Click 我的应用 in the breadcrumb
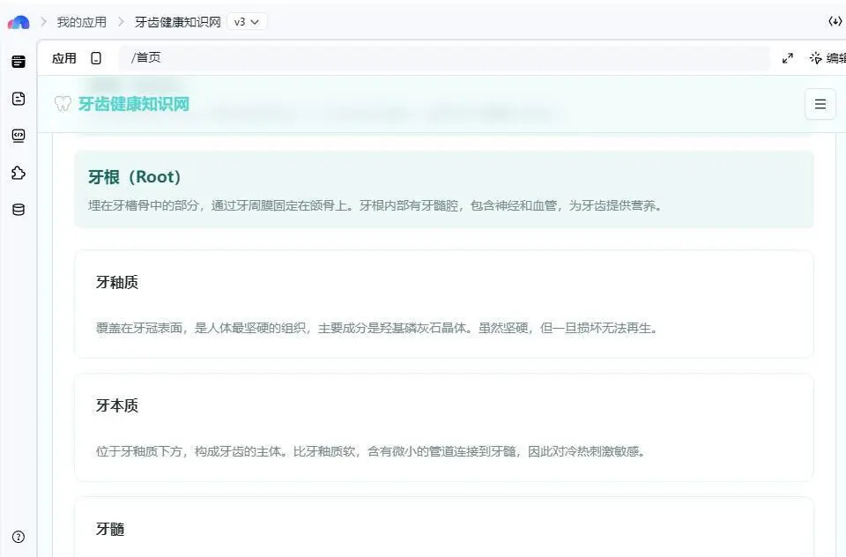The image size is (846, 557). pos(81,22)
